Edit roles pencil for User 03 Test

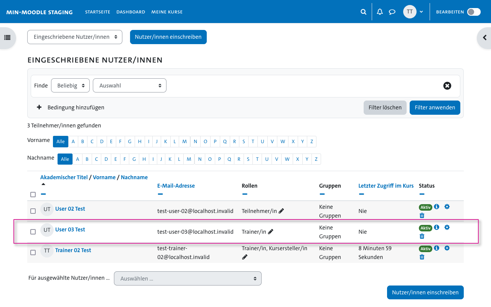click(x=271, y=231)
